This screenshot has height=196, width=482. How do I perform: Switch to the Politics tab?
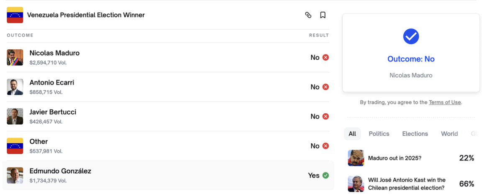click(379, 134)
